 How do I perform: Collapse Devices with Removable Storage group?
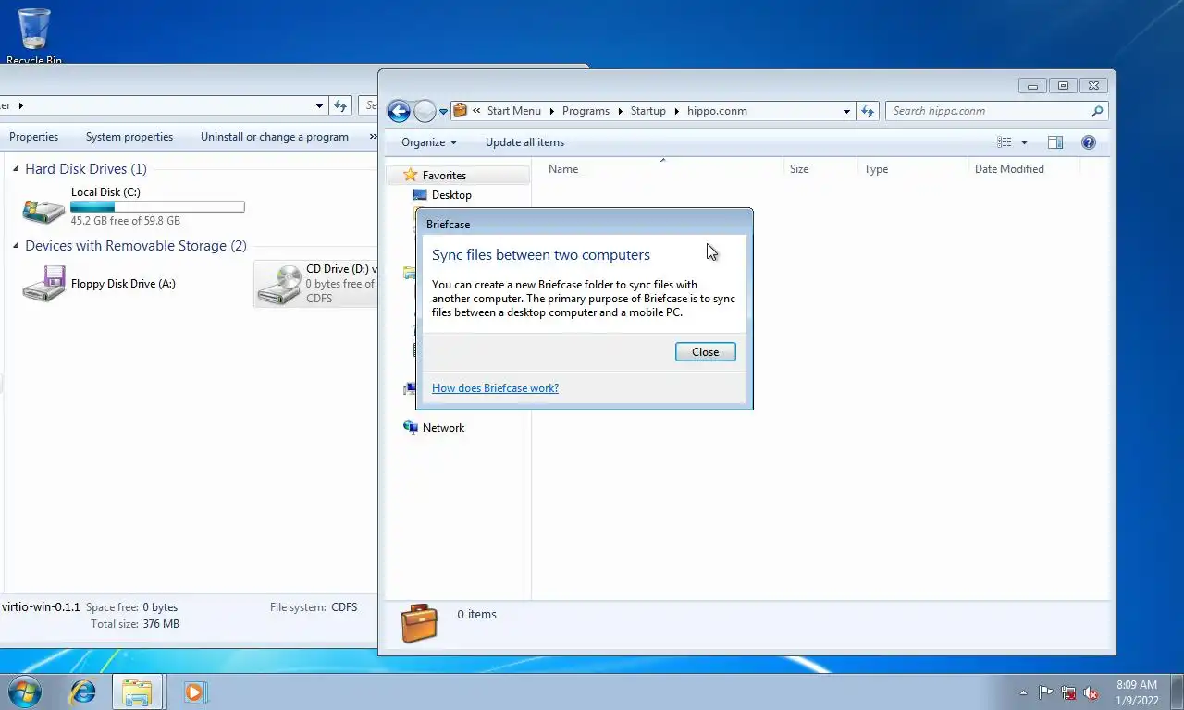click(16, 246)
